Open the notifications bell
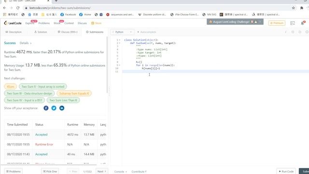 click(x=303, y=23)
